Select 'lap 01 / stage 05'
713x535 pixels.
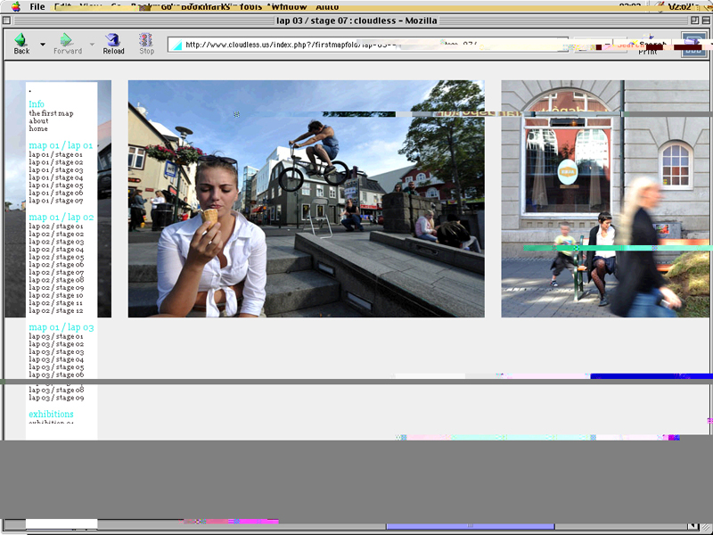point(56,185)
